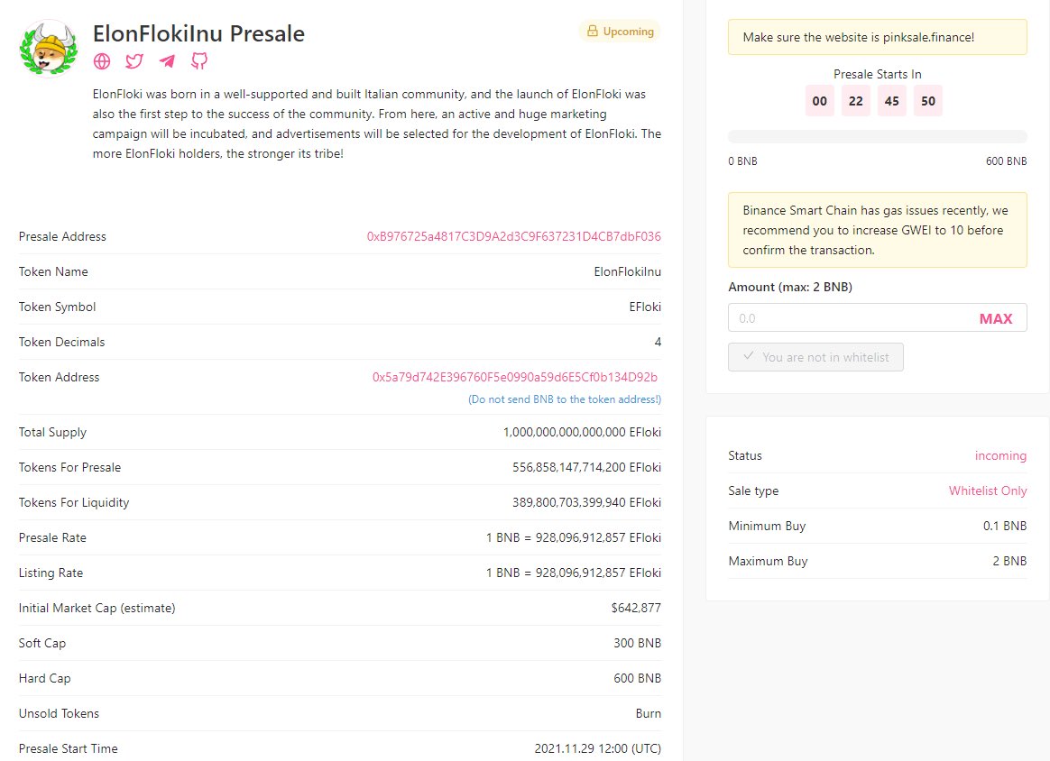Click the disabled 'You are not in whitelist' button
The height and width of the screenshot is (761, 1050).
pos(815,357)
